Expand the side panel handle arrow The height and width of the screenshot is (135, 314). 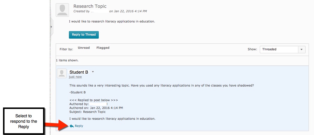point(51,27)
